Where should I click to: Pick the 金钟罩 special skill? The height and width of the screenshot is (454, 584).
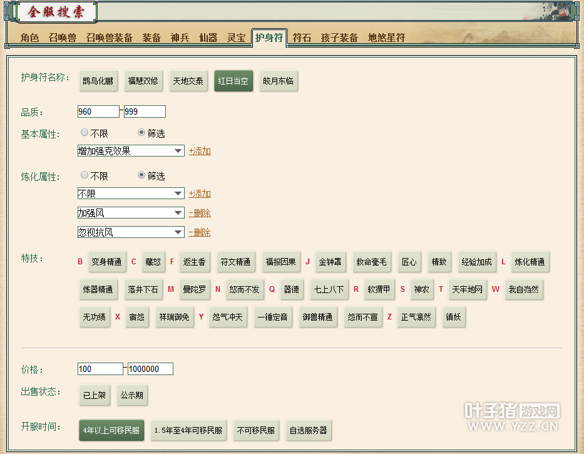coord(329,262)
